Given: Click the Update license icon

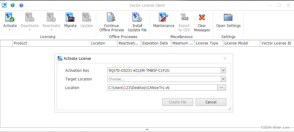Looking at the screenshot, I should coord(86,17).
